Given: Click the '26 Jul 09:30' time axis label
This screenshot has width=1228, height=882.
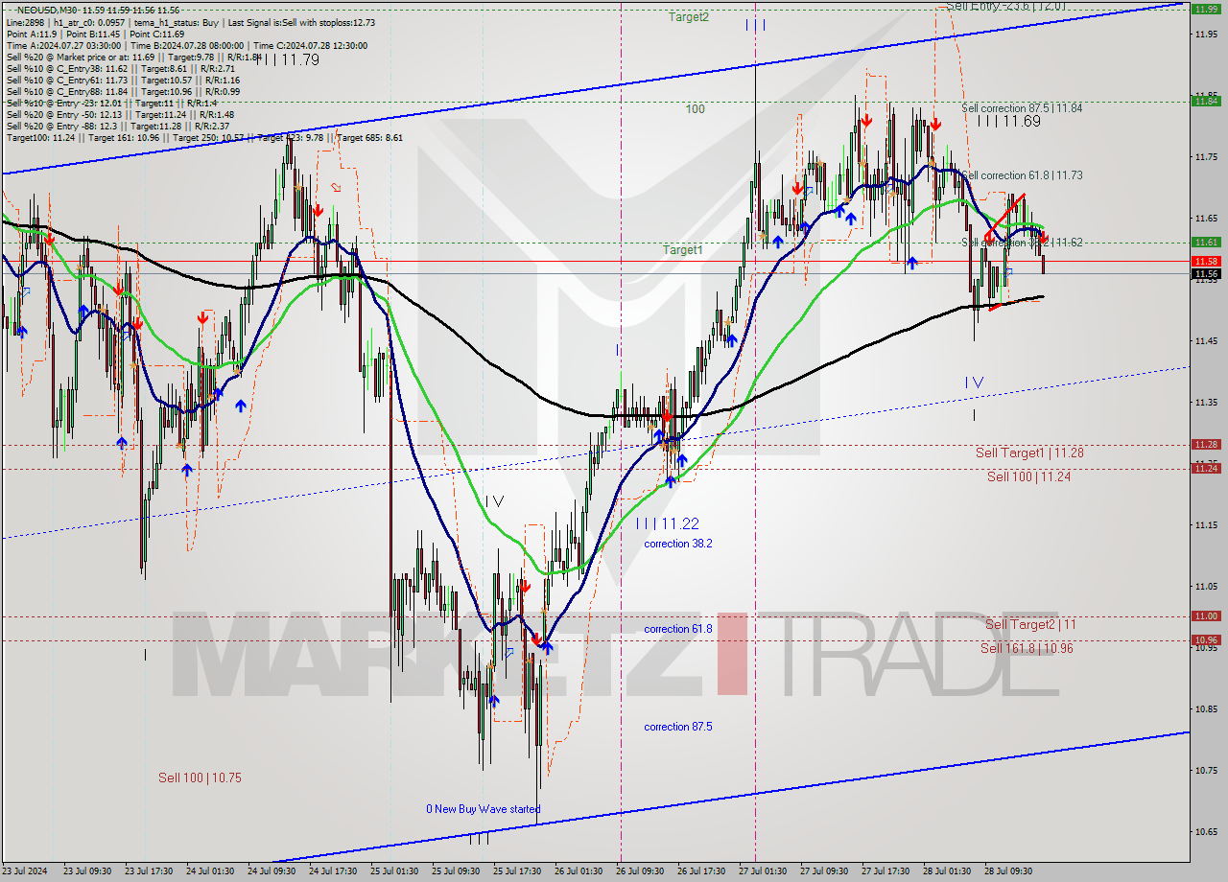Looking at the screenshot, I should click(640, 871).
